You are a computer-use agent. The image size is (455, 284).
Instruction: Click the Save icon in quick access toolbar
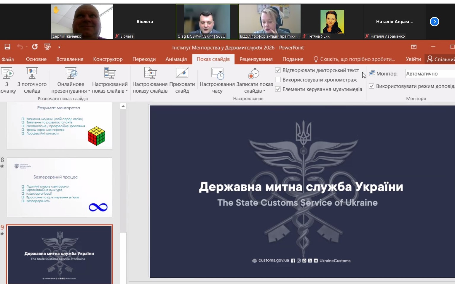pos(7,47)
